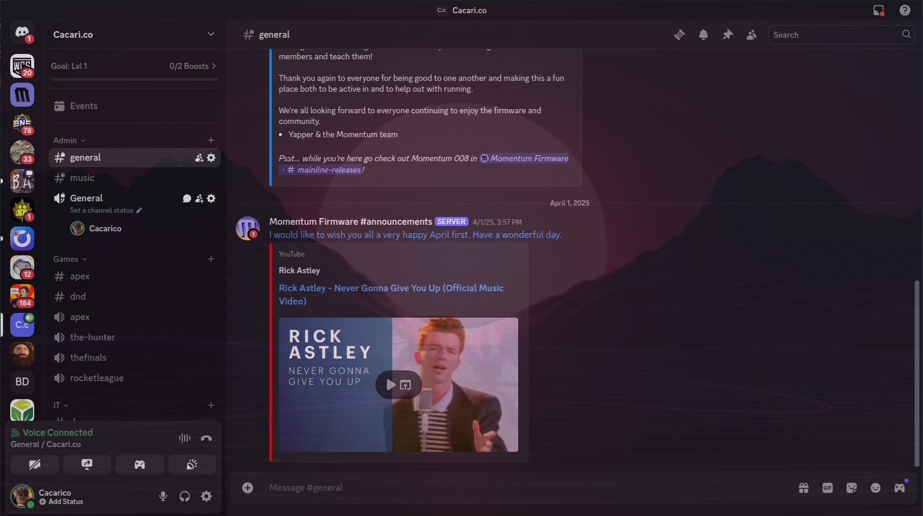Open Discord help icon
Screen dimensions: 923x516
(905, 10)
